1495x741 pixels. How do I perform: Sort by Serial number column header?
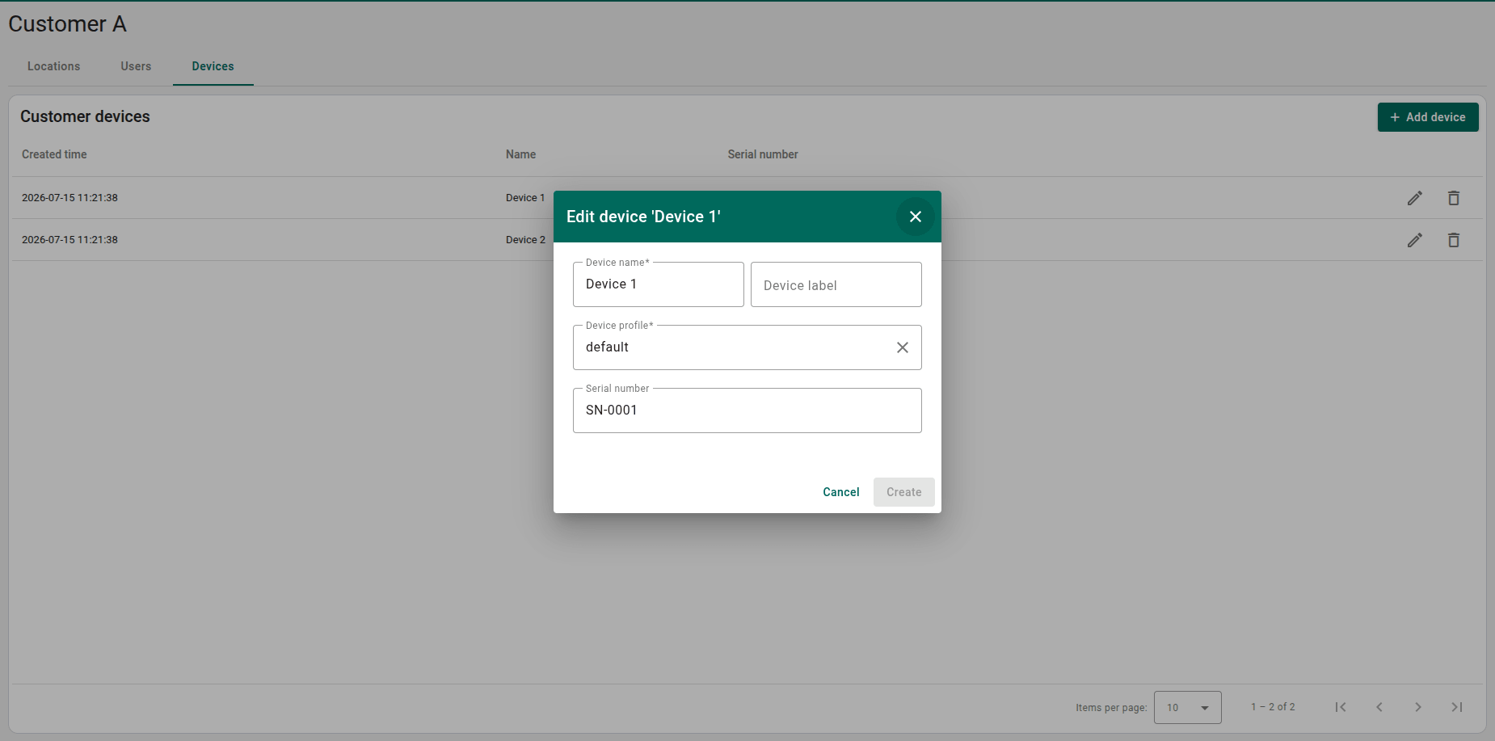coord(763,154)
